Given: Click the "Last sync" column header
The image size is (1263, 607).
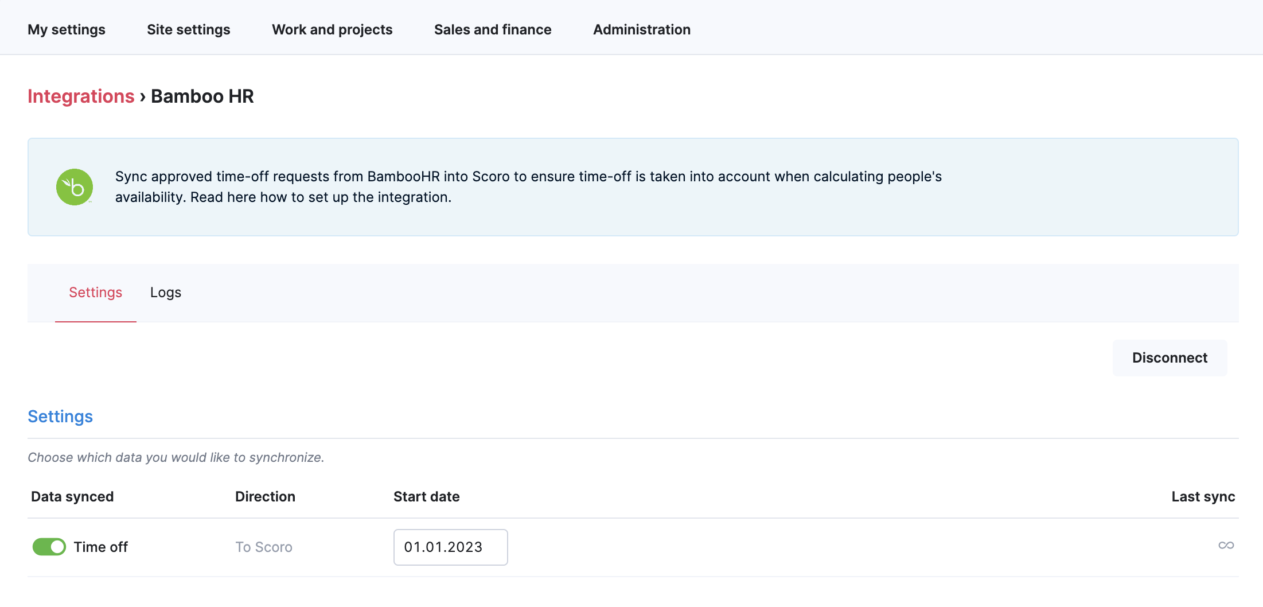Looking at the screenshot, I should 1203,497.
